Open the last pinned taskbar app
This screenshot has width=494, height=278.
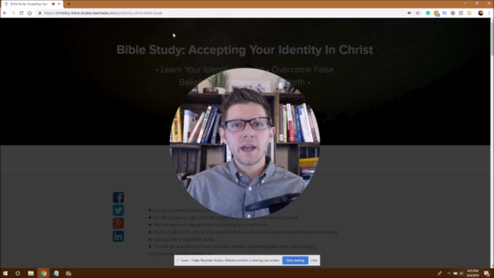click(69, 273)
